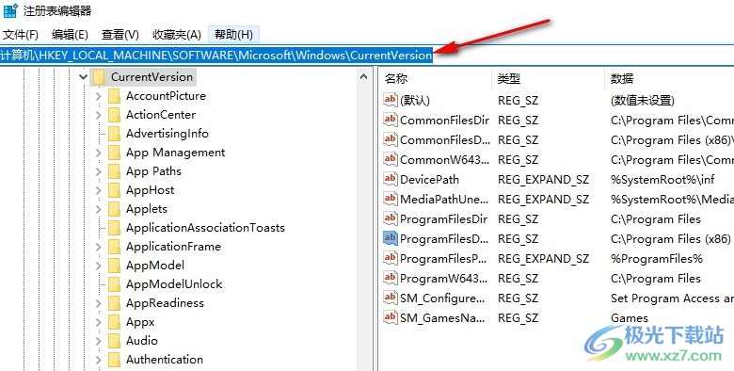Click the ApplicationAssociationToasts folder icon
This screenshot has height=371, width=734.
(x=114, y=228)
